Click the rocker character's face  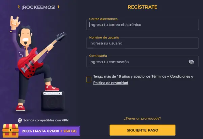[x=26, y=37]
